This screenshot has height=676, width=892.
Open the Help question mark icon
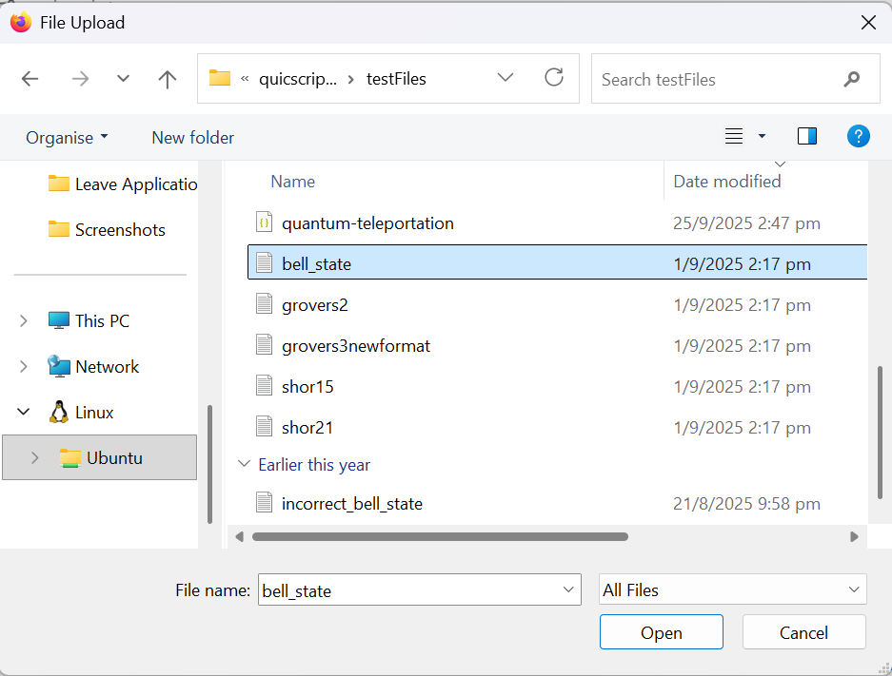[858, 137]
